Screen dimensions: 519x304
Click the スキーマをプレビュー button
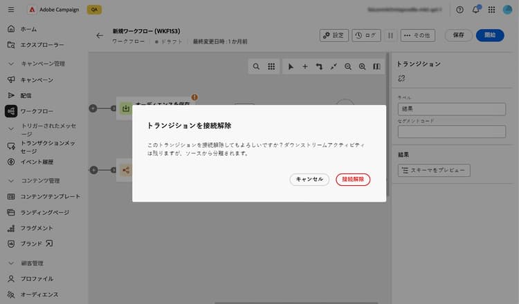pyautogui.click(x=434, y=171)
